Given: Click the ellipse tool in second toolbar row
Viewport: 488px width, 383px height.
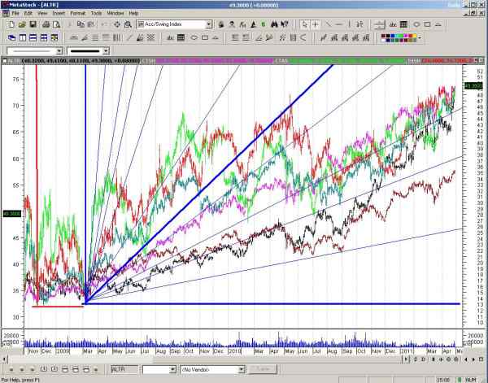Looking at the screenshot, I should (x=194, y=37).
